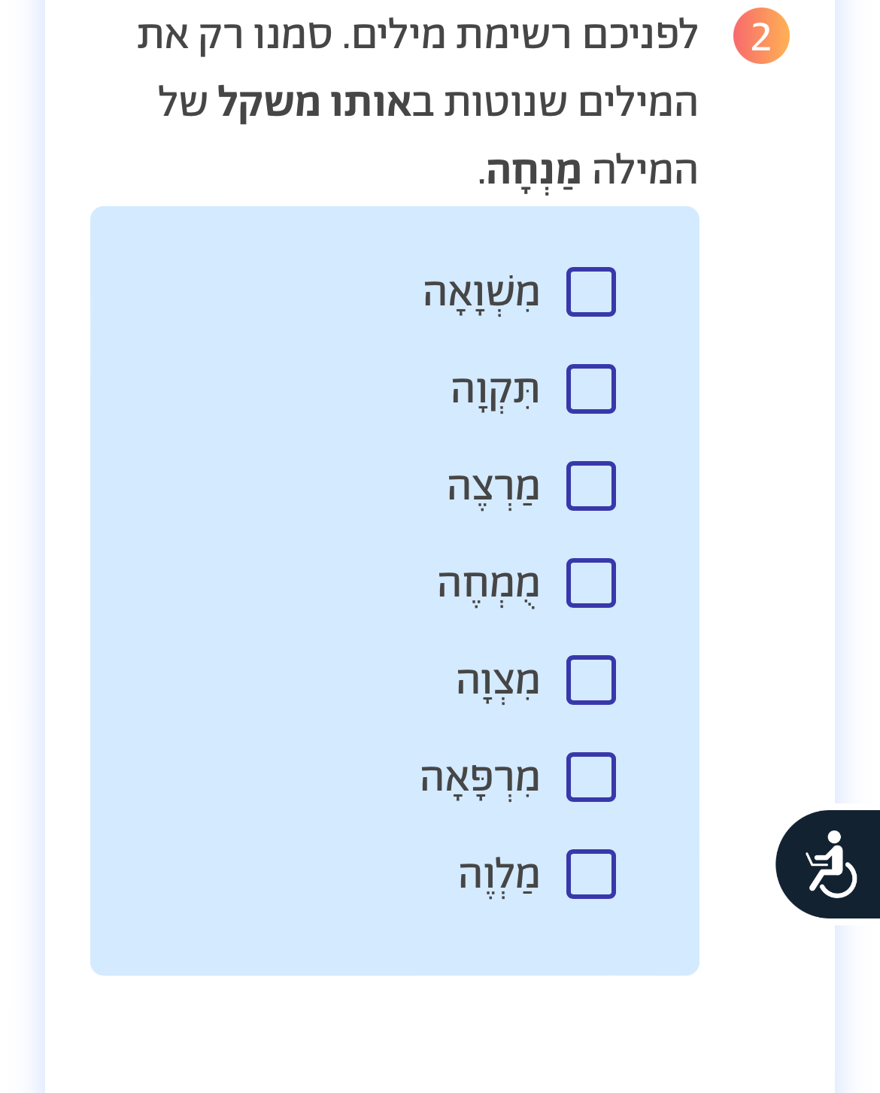Click the orange question number 2 badge
The width and height of the screenshot is (880, 1093).
coord(761,36)
